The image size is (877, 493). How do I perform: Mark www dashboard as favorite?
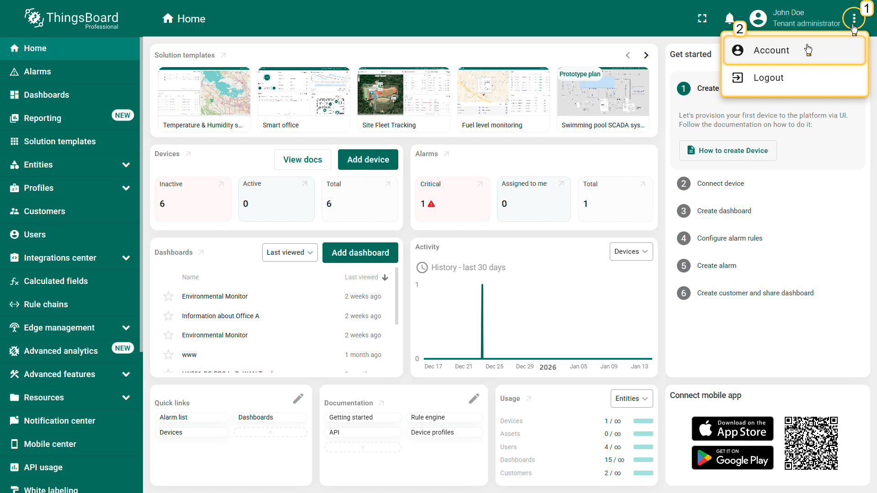[168, 355]
